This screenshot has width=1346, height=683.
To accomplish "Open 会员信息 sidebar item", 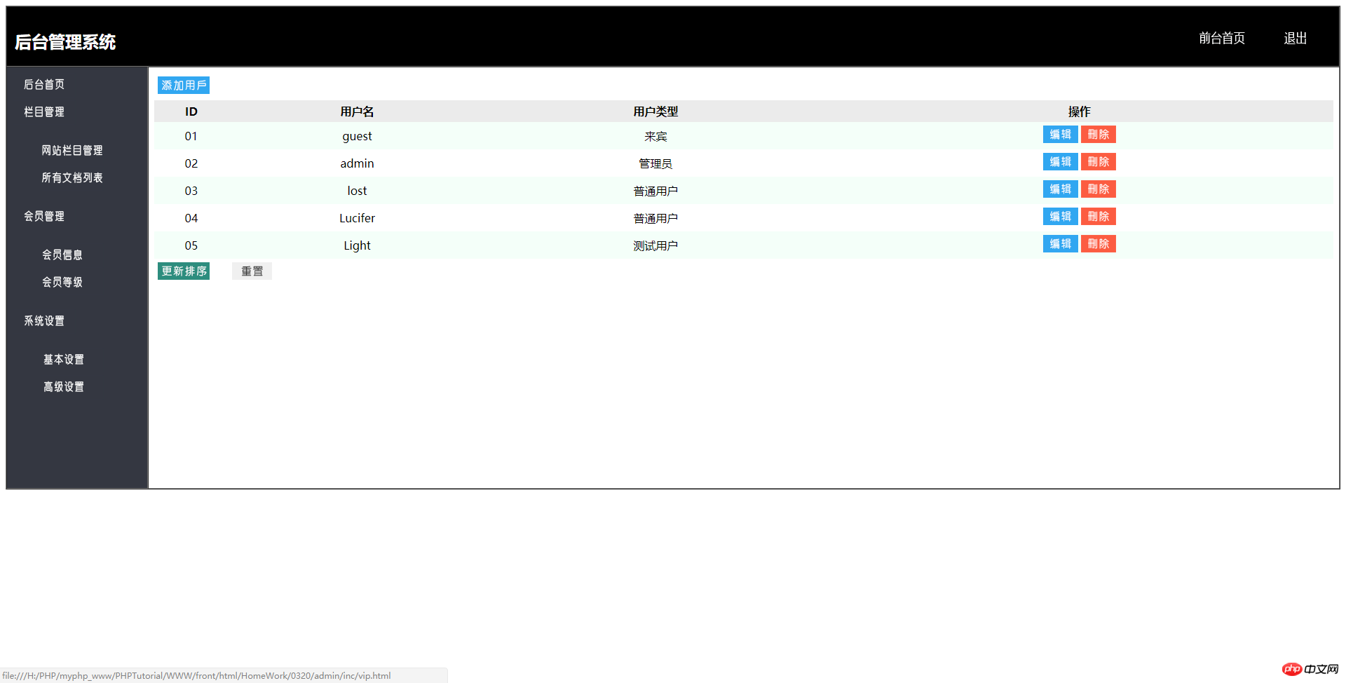I will [62, 255].
